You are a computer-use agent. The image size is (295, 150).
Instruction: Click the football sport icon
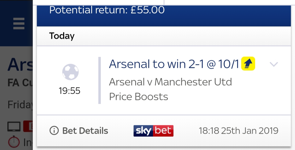click(70, 72)
